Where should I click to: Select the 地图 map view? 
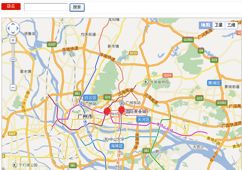click(206, 25)
